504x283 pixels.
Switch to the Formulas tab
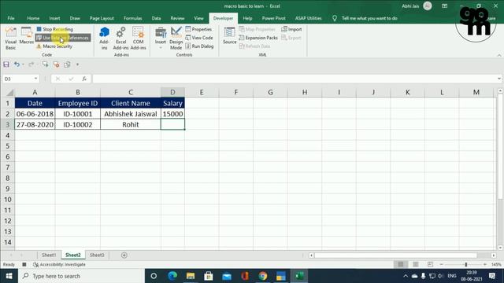point(133,18)
